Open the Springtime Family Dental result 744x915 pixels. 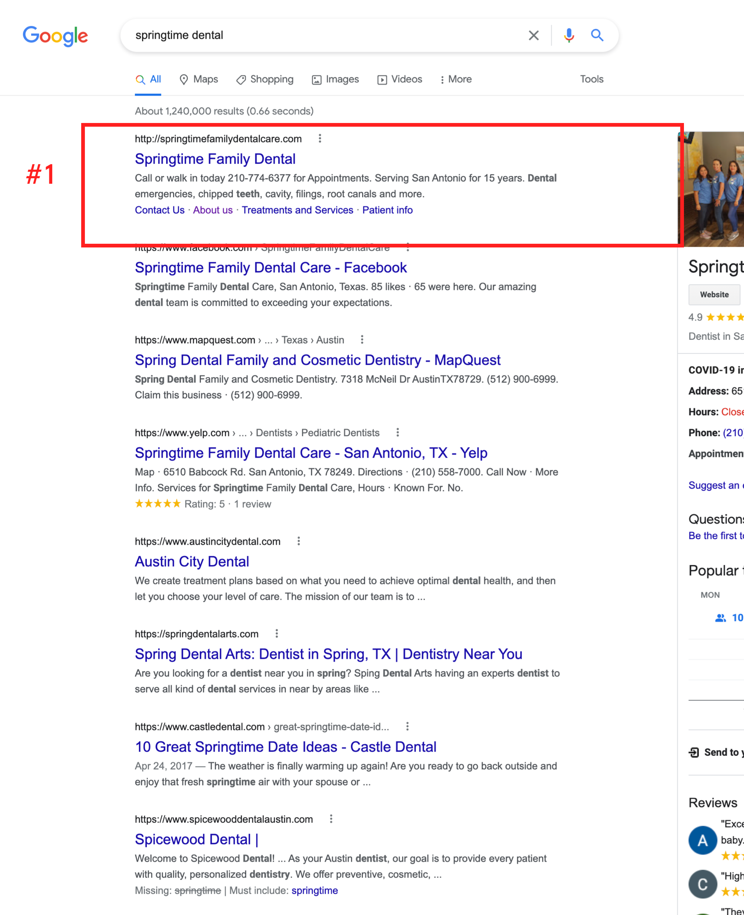coord(215,159)
